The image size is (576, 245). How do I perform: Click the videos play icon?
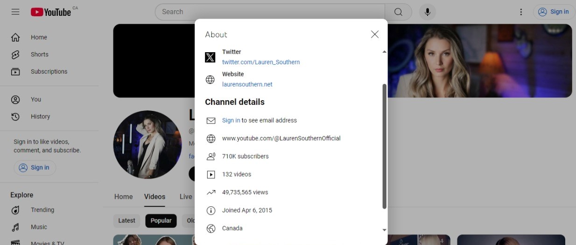click(211, 175)
